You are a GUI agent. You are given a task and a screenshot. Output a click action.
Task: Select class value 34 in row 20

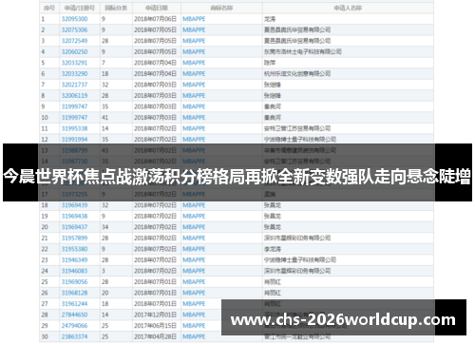click(104, 227)
